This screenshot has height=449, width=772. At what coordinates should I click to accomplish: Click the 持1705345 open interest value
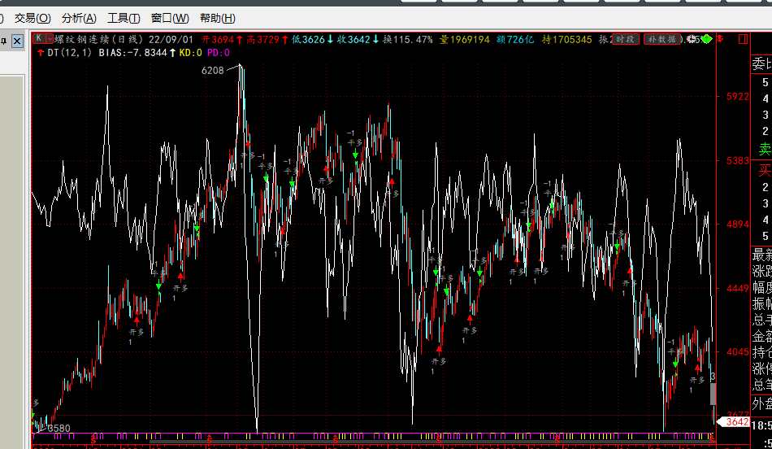click(566, 39)
